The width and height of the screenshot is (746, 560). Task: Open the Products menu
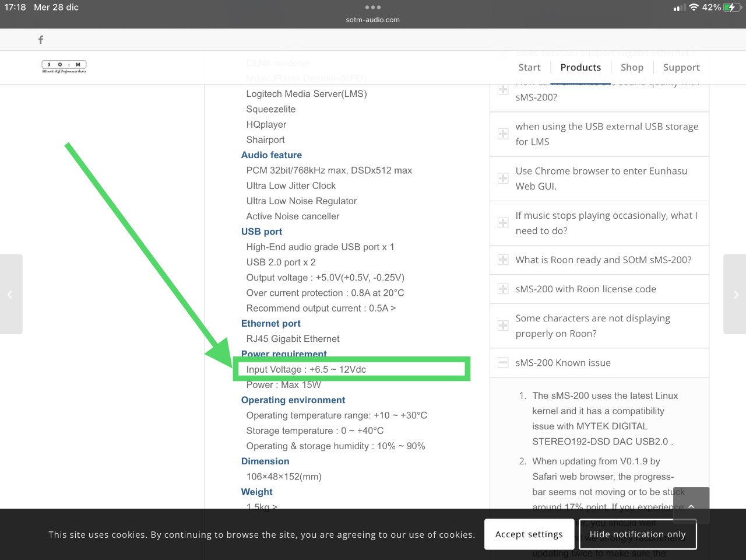580,67
